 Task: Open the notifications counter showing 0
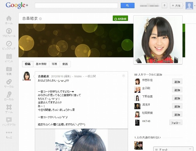pyautogui.click(x=164, y=6)
